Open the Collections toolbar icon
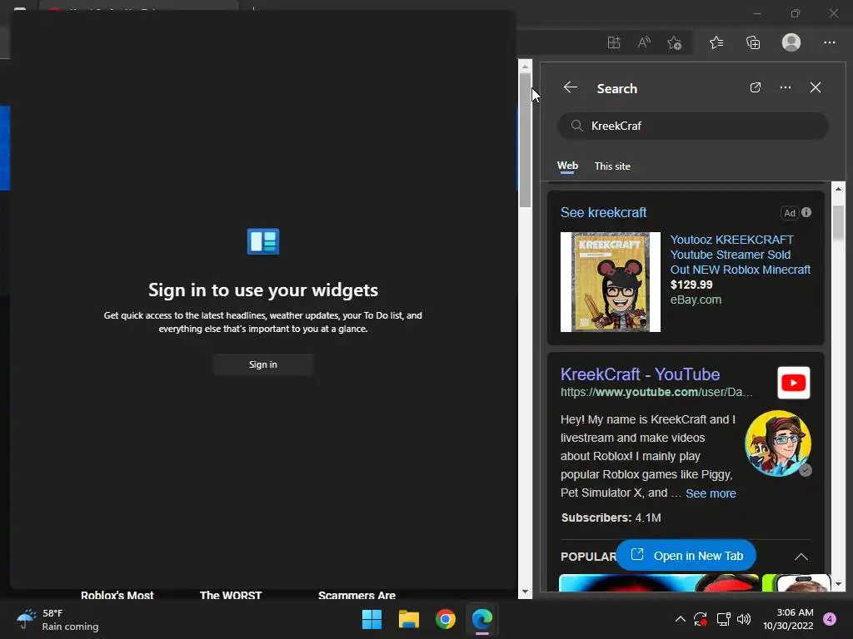 [753, 42]
